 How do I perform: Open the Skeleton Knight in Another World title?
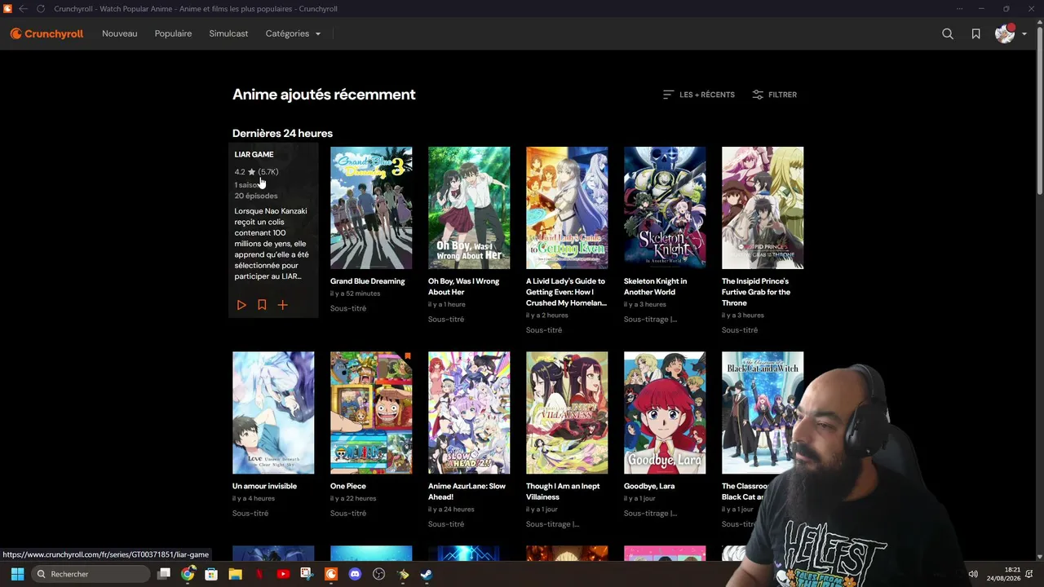655,287
